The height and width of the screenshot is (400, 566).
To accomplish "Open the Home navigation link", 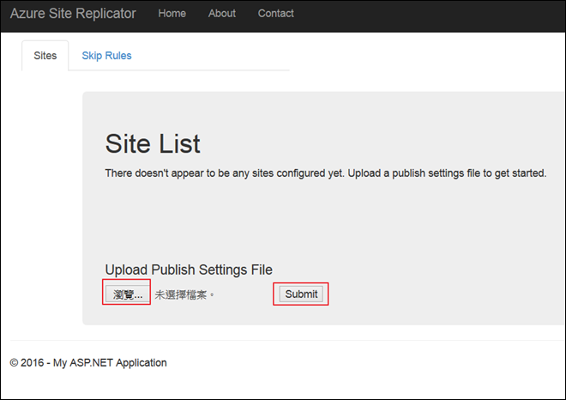I will tap(172, 14).
